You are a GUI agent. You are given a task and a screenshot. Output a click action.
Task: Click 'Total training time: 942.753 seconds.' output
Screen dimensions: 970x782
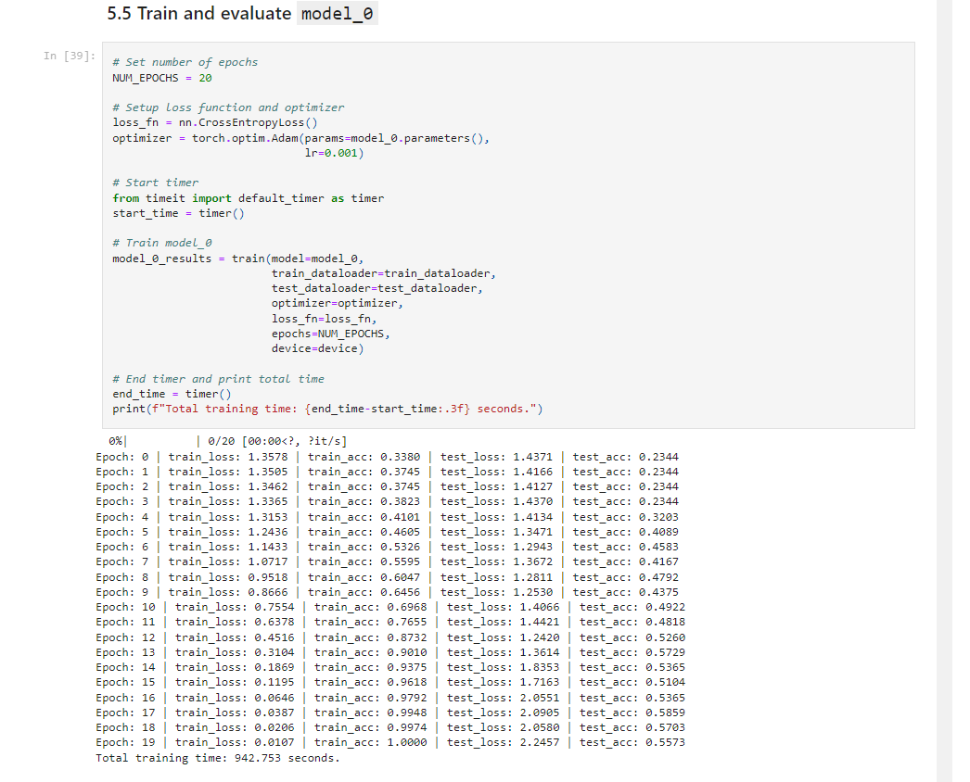[x=218, y=758]
